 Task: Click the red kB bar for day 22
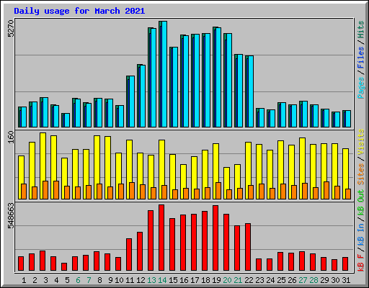tap(248, 247)
